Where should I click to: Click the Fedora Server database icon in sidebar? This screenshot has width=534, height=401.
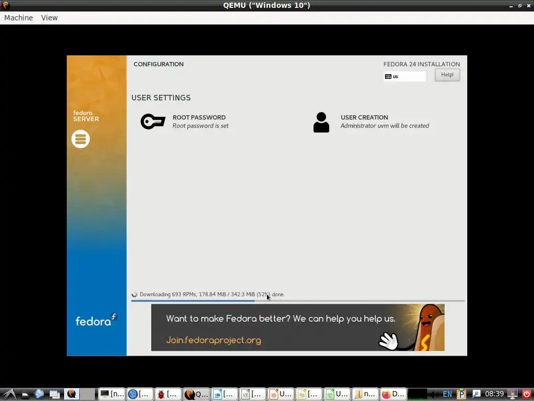81,139
